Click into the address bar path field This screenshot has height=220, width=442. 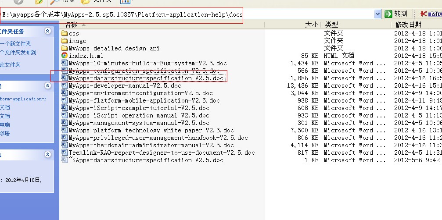pyautogui.click(x=187, y=14)
